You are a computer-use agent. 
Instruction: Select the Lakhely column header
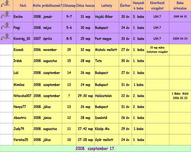106,6
